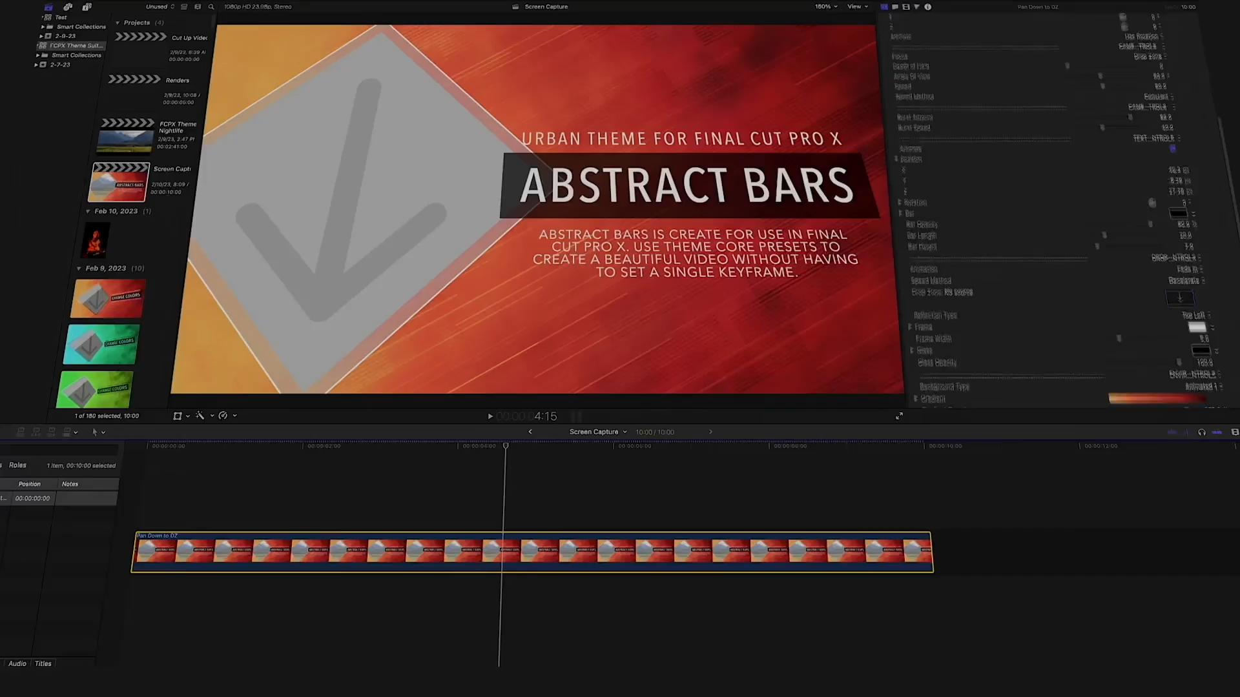Open the Photos and Audio sidebar
The height and width of the screenshot is (697, 1240).
point(68,7)
